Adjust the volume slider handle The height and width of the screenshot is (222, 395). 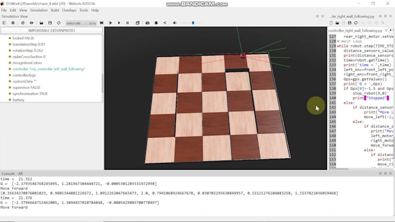click(x=193, y=23)
